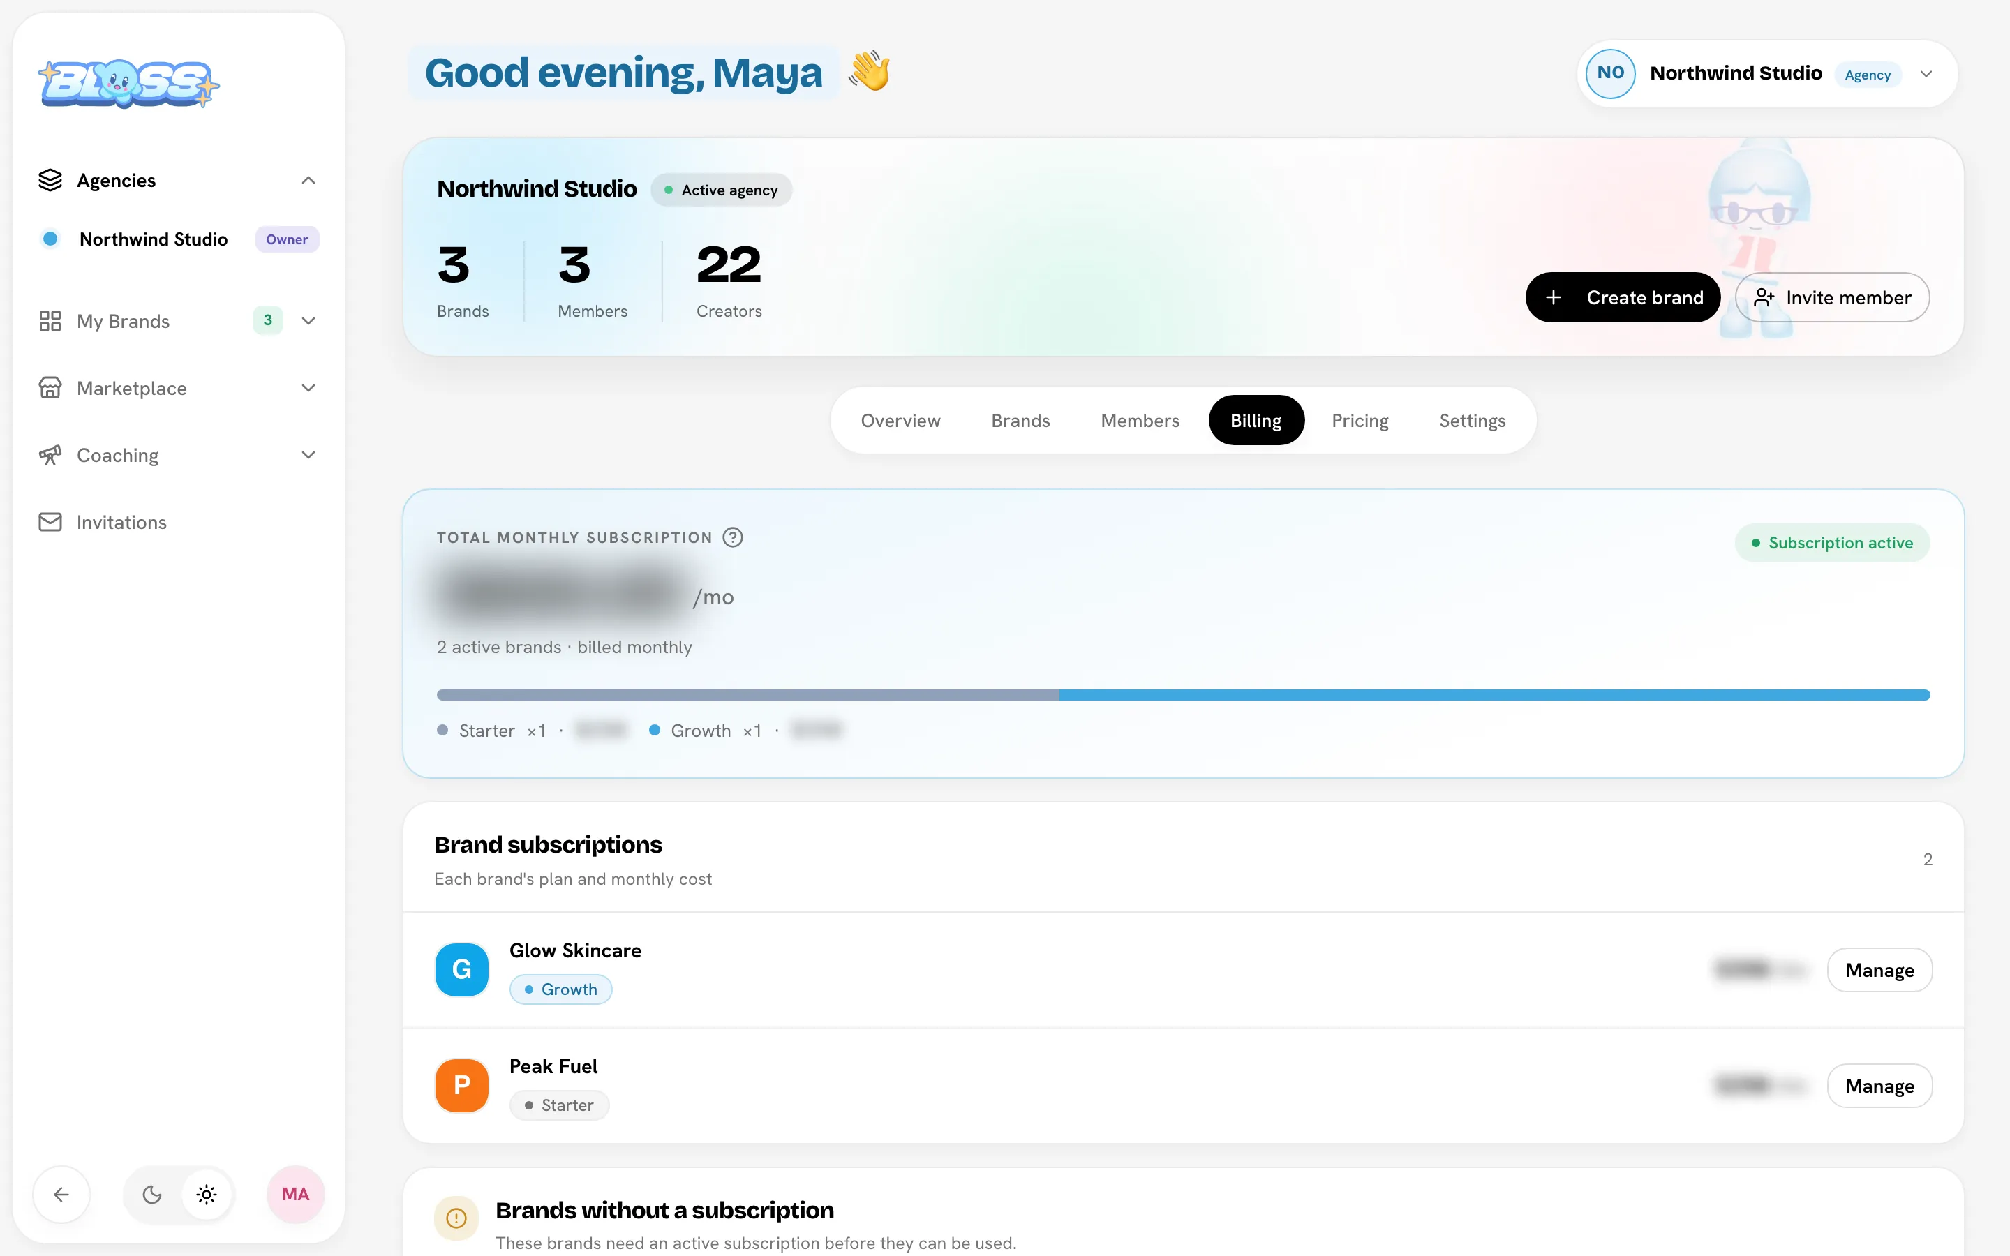Screen dimensions: 2010x1256
Task: Switch to the Members tab
Action: [x=1140, y=420]
